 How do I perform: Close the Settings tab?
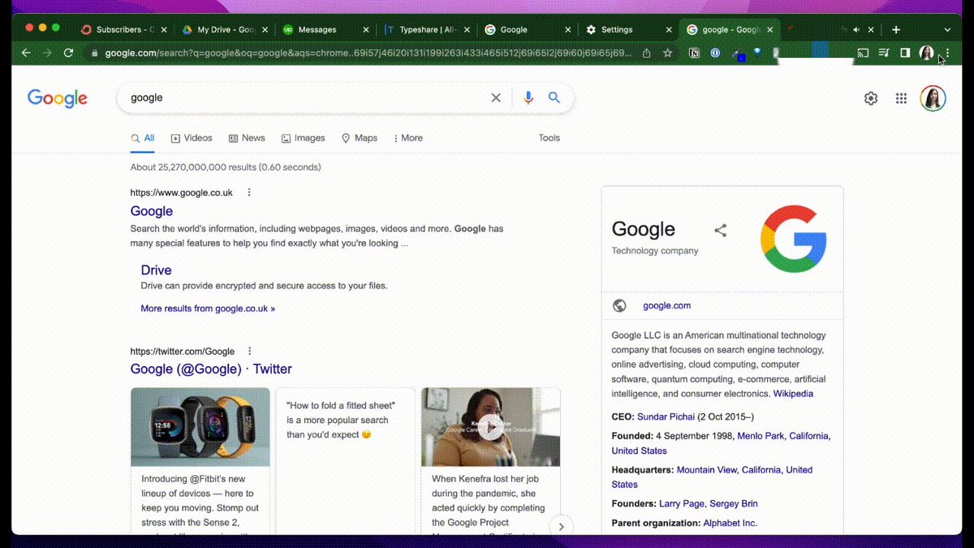click(669, 29)
